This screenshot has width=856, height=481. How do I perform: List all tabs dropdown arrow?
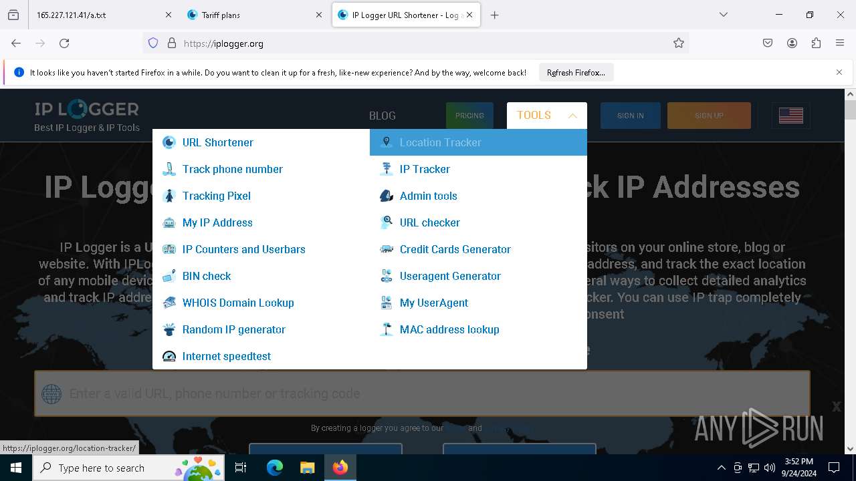[x=724, y=15]
